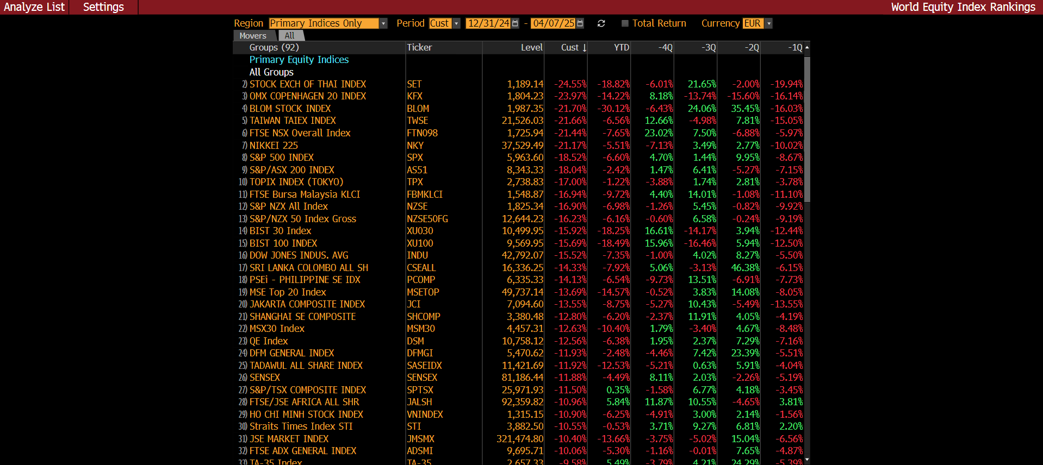The image size is (1043, 465).
Task: Open the Primary Equity Indices link
Action: pyautogui.click(x=299, y=60)
